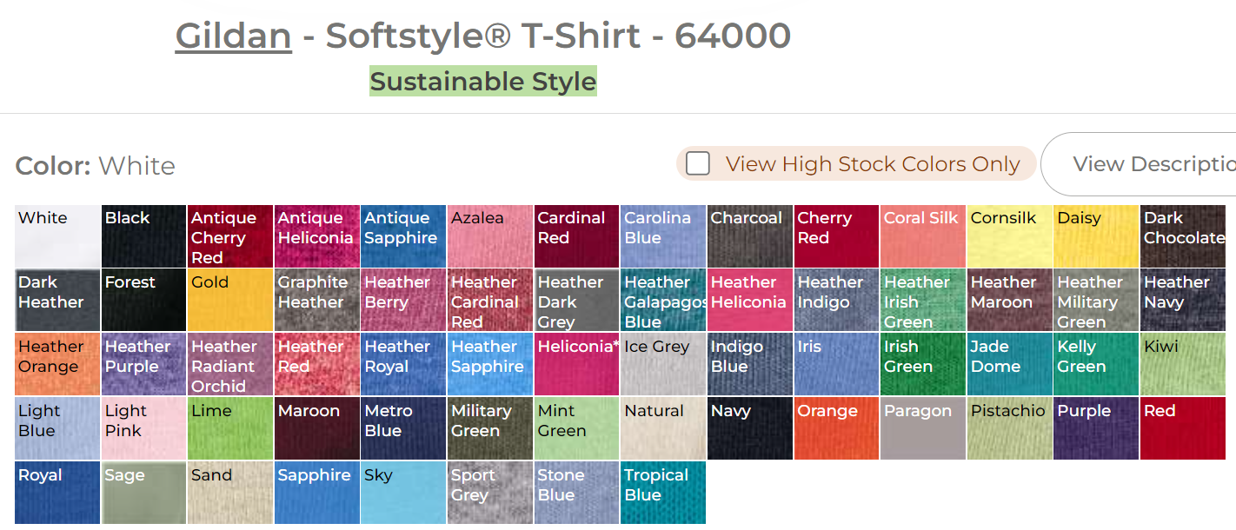
Task: Choose the Pistachio color swatch
Action: click(x=1009, y=429)
